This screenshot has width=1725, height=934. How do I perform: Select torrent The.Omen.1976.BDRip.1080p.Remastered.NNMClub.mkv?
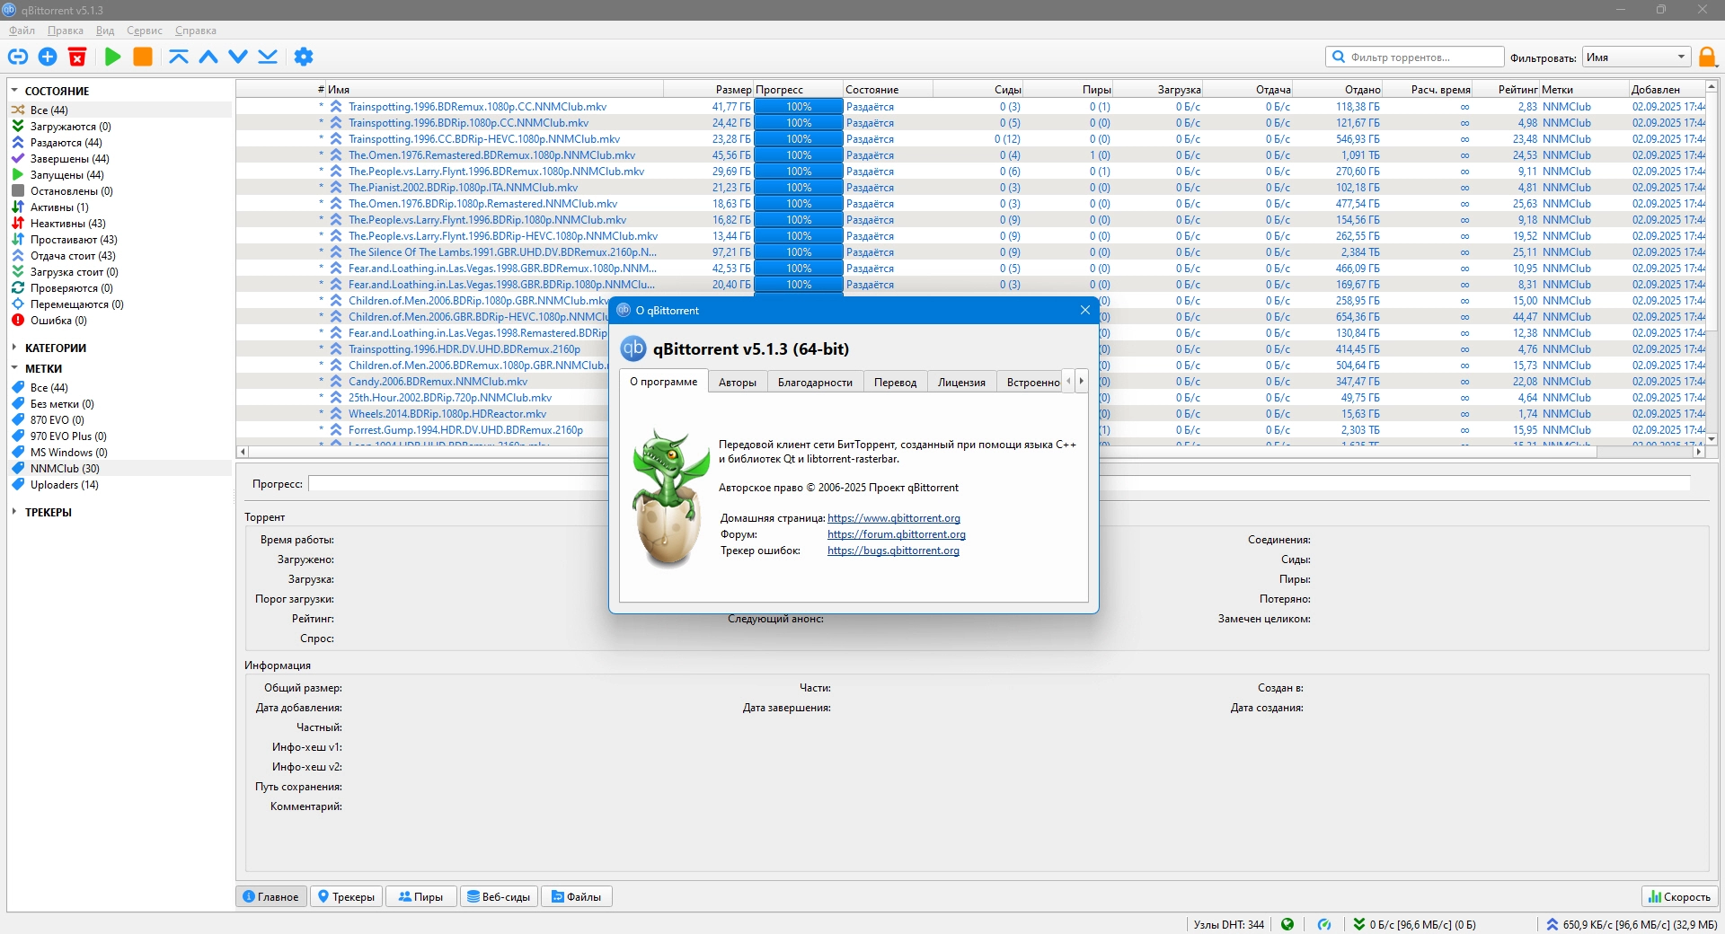click(x=482, y=204)
